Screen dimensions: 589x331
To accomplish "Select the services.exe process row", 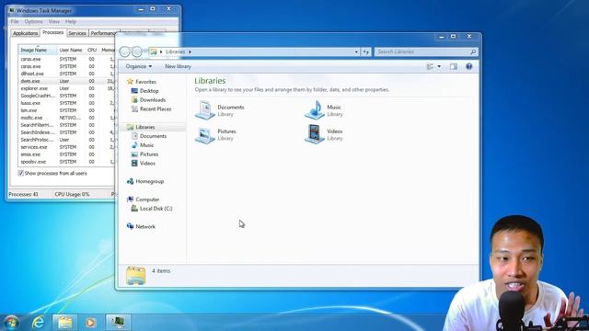I will click(x=66, y=147).
